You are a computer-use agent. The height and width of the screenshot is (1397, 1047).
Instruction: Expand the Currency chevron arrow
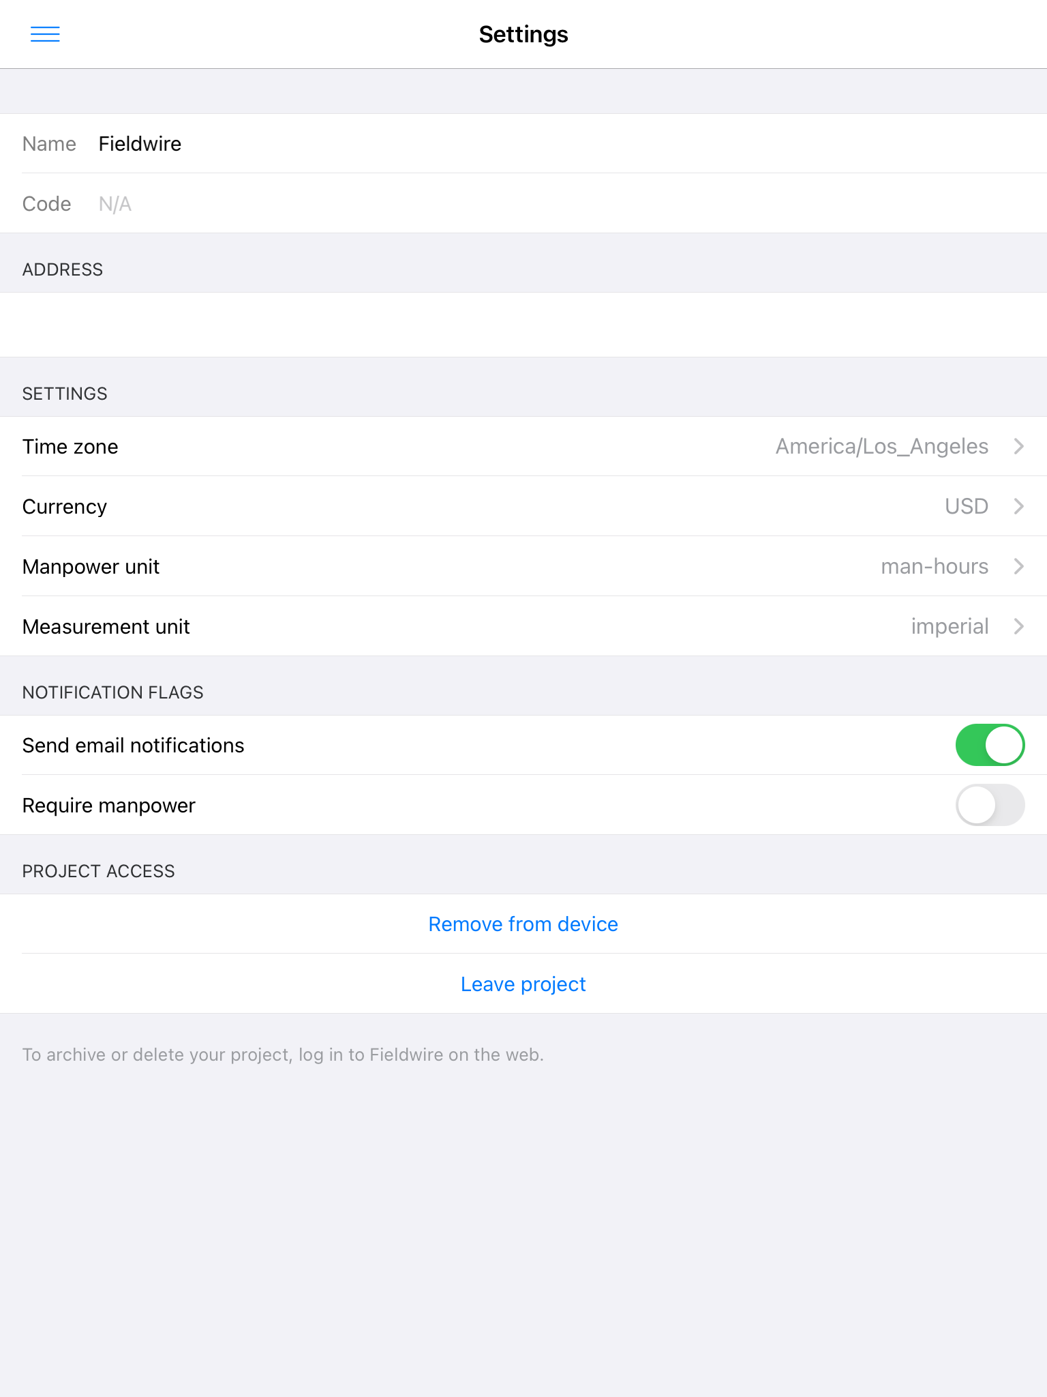point(1019,506)
